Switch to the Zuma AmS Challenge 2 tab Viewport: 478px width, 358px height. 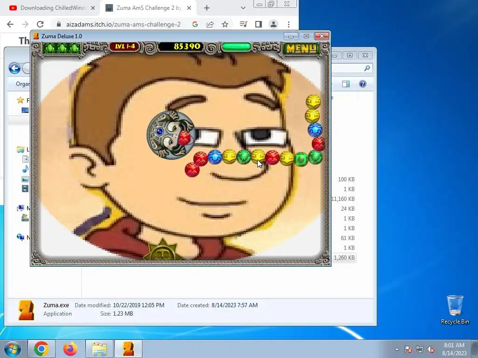click(x=148, y=8)
